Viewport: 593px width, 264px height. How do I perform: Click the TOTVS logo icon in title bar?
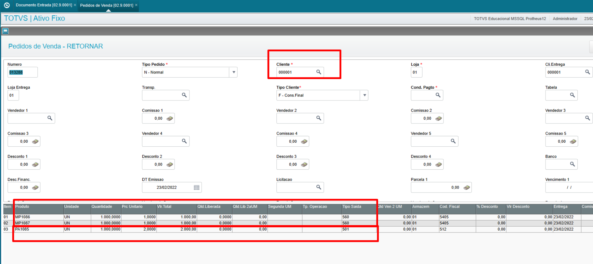[x=7, y=5]
